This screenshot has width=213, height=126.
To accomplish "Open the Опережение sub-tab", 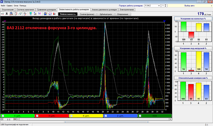I will (123, 14).
